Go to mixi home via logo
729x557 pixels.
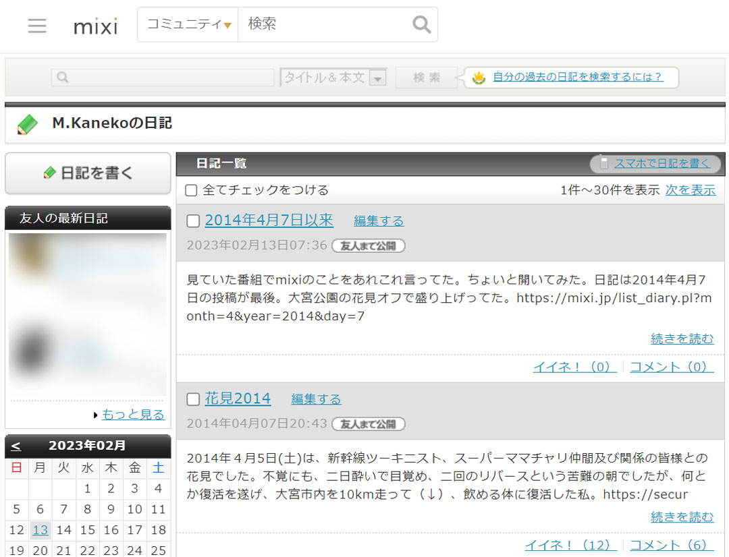point(96,26)
